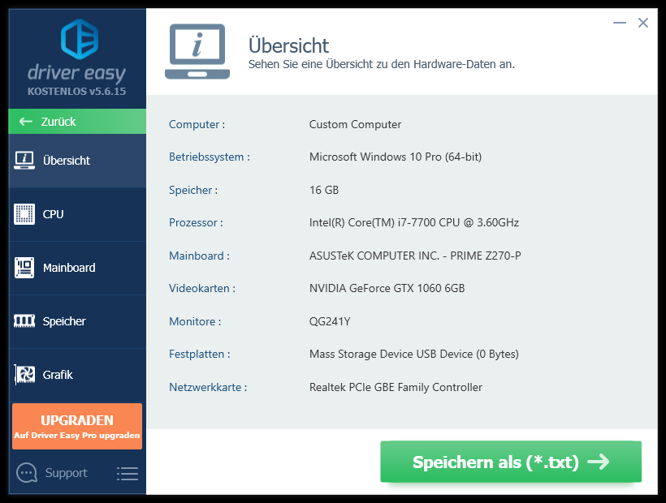
Task: Click the CPU chip icon in sidebar
Action: tap(24, 214)
